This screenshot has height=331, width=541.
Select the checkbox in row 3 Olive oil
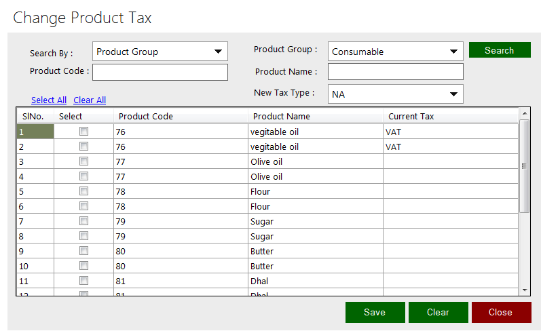(x=83, y=161)
